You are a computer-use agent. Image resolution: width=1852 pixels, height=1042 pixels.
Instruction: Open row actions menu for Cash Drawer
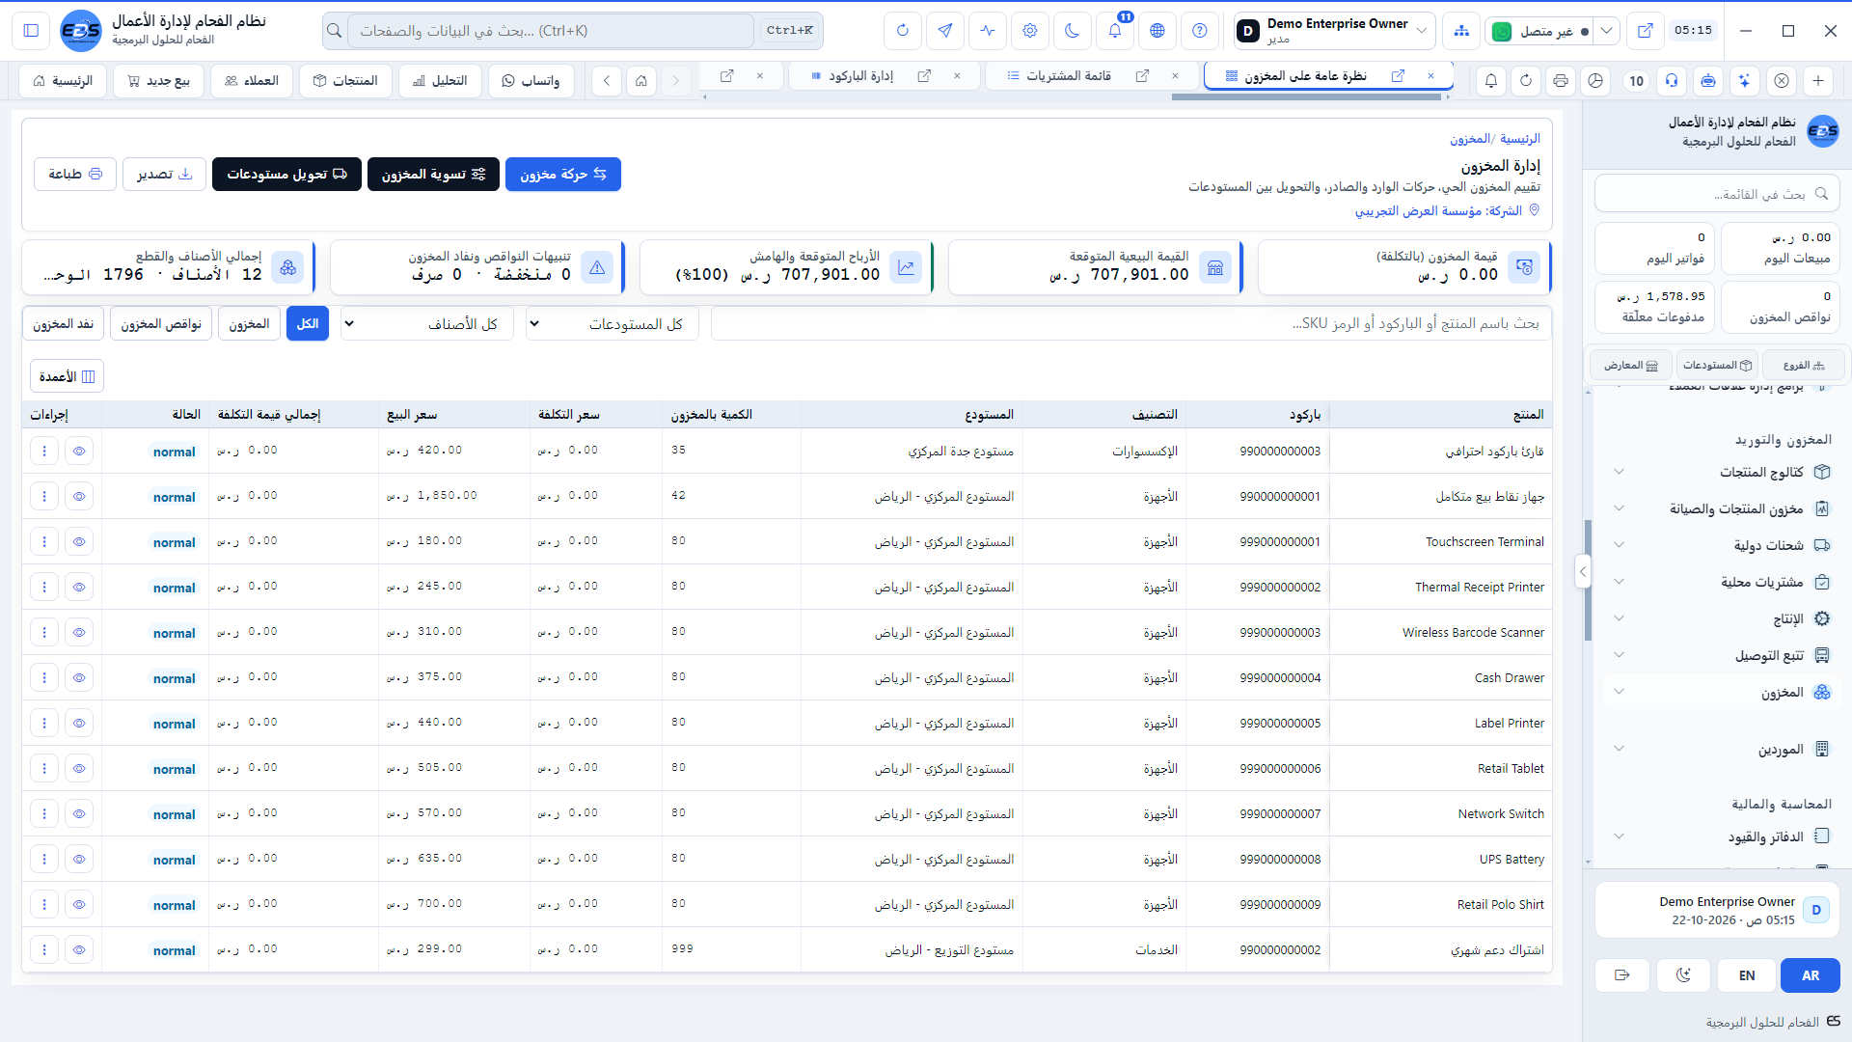click(x=44, y=678)
